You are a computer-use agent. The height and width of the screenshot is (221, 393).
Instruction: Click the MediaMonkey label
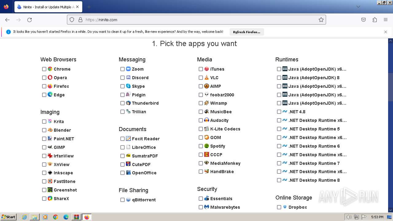tap(225, 163)
